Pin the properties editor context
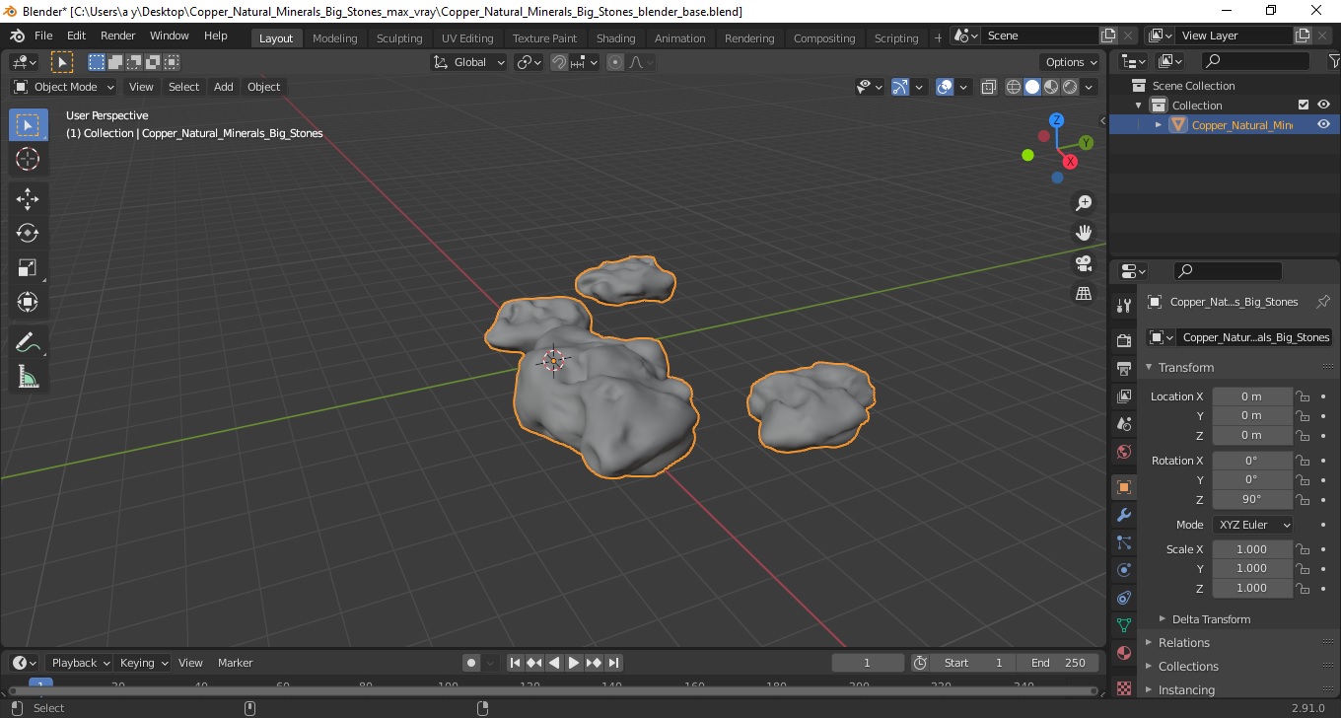The width and height of the screenshot is (1341, 718). [1323, 302]
